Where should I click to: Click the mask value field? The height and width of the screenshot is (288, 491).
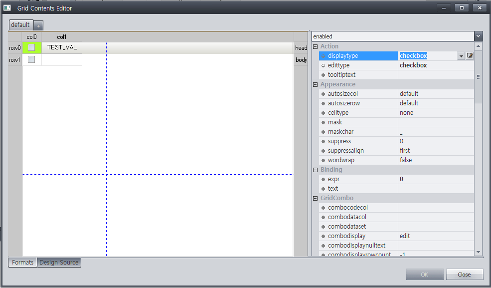(x=436, y=122)
